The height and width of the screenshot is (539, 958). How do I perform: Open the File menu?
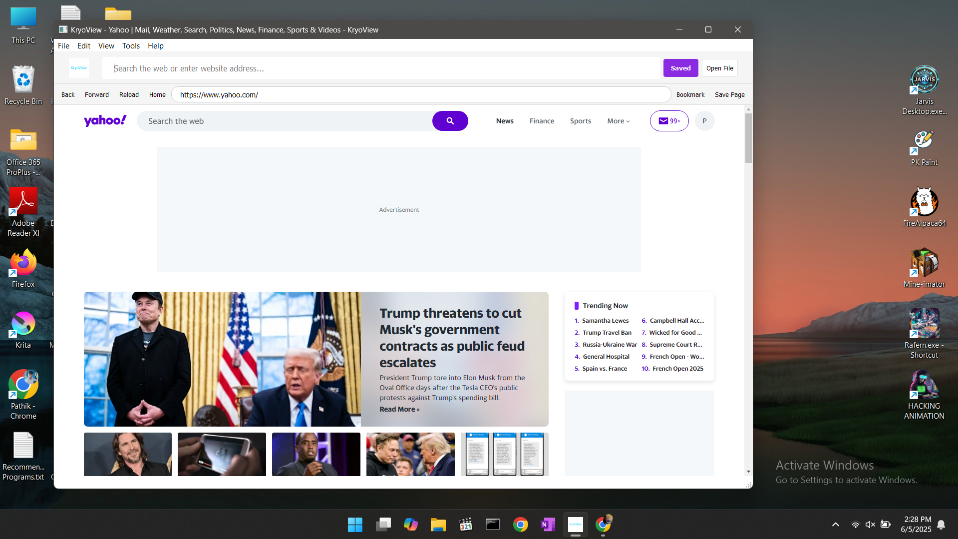pyautogui.click(x=63, y=45)
